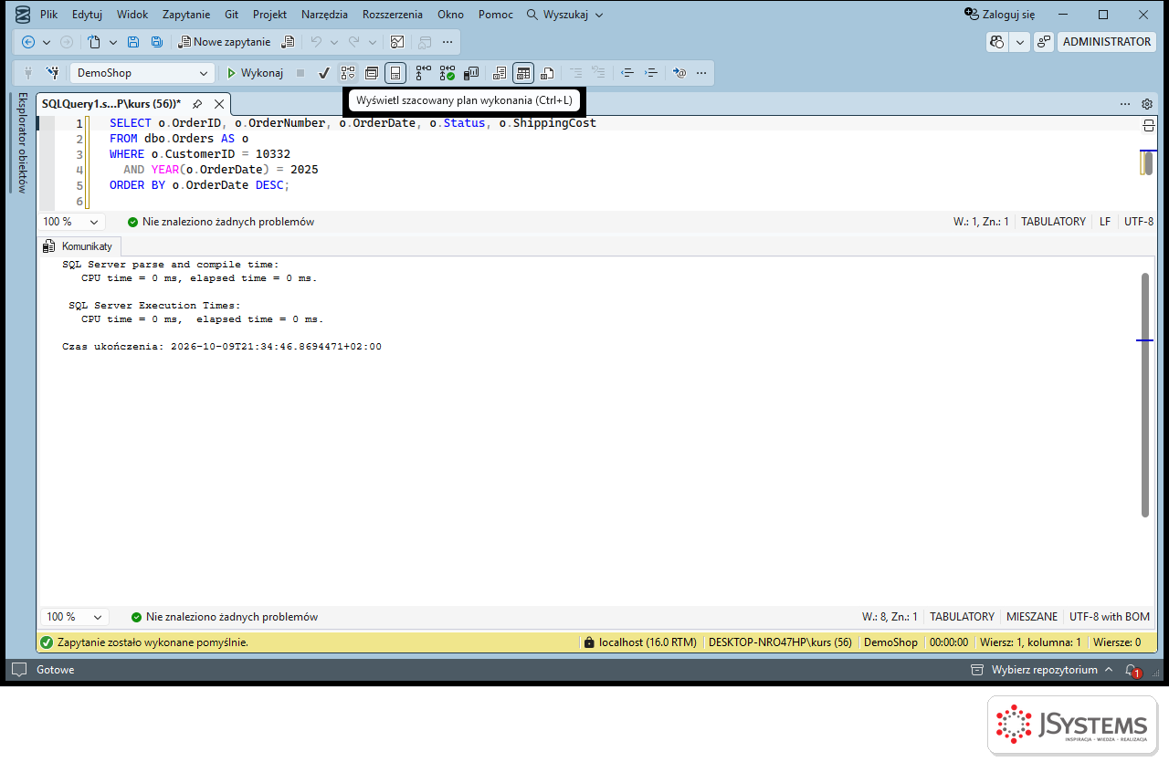The height and width of the screenshot is (762, 1169).
Task: Open the Zapytanie menu
Action: point(186,15)
